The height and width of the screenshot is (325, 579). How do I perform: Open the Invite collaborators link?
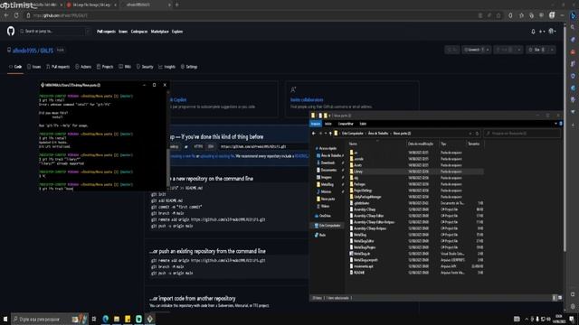point(307,100)
